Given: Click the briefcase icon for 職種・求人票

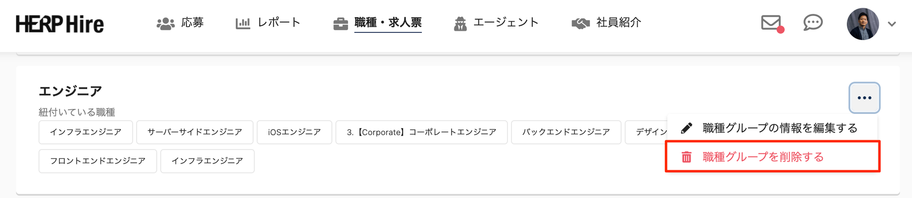Looking at the screenshot, I should pos(341,24).
